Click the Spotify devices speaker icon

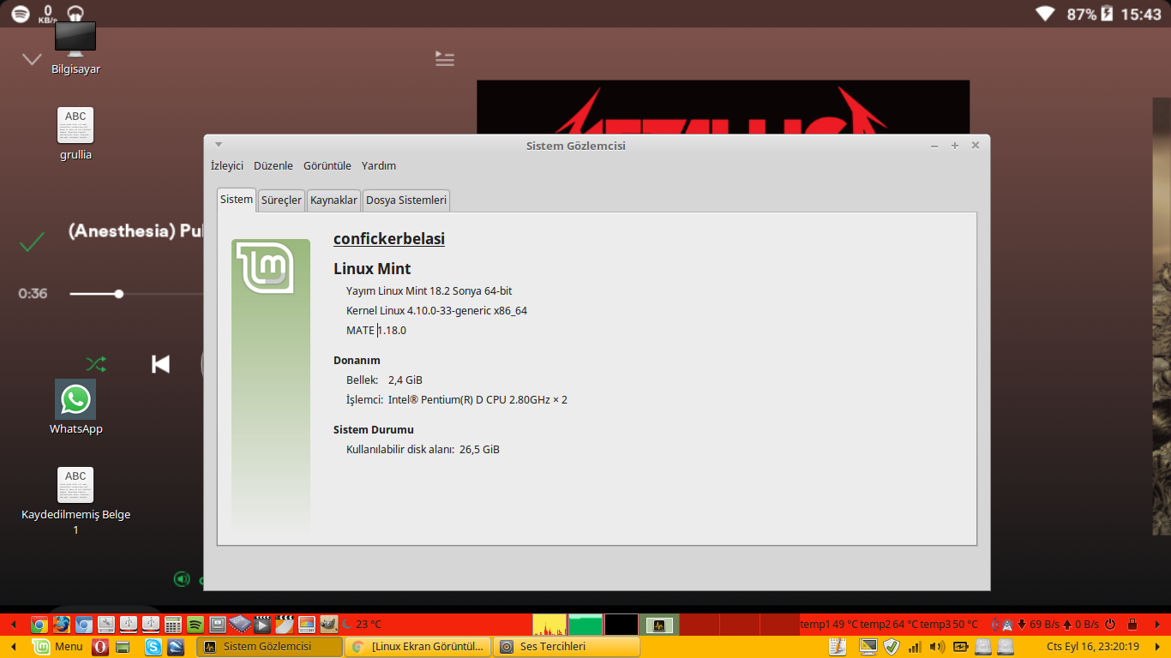pyautogui.click(x=182, y=579)
